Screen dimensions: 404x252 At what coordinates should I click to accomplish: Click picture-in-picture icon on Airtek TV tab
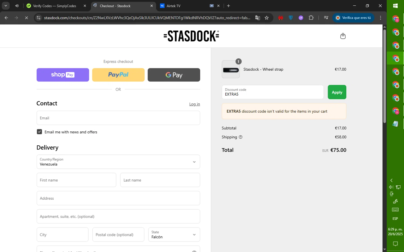212,6
